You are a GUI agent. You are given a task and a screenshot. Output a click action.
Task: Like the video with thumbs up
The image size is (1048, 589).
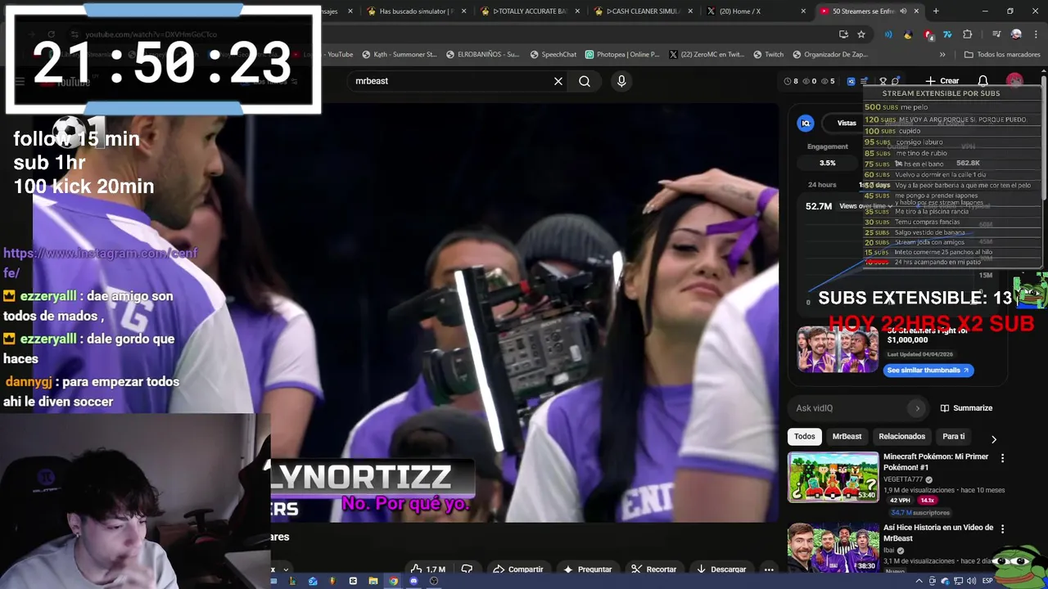[x=428, y=569]
